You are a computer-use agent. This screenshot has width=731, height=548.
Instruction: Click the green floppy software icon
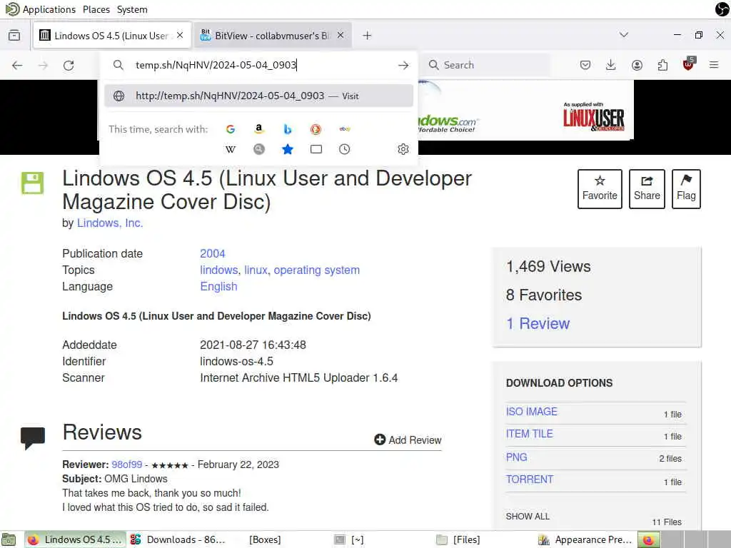[x=32, y=183]
